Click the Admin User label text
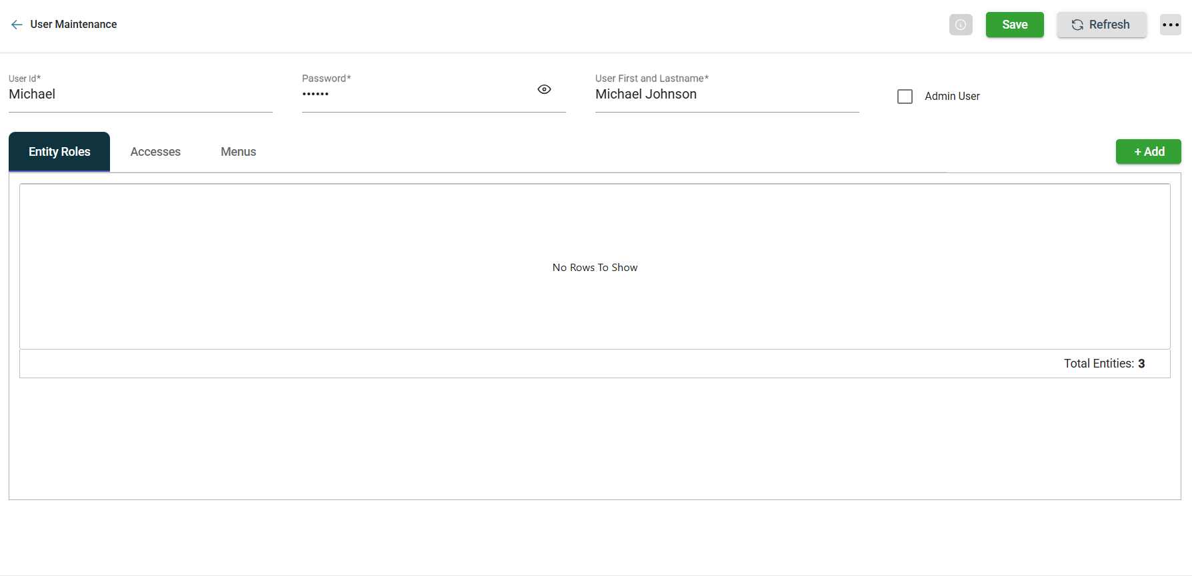The image size is (1192, 576). 951,97
